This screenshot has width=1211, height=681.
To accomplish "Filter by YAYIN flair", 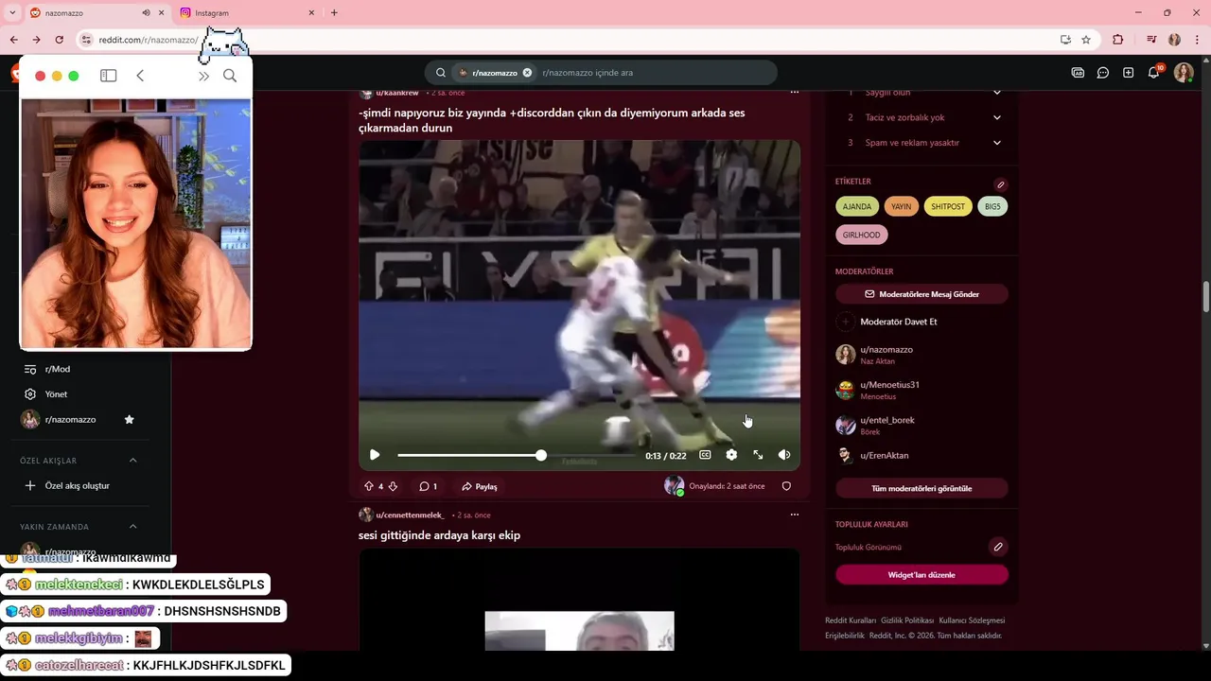I will pos(902,206).
